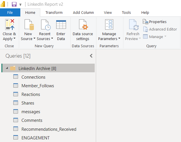Expand the Recent Sources dropdown arrow
This screenshot has width=181, height=142.
coord(52,38)
